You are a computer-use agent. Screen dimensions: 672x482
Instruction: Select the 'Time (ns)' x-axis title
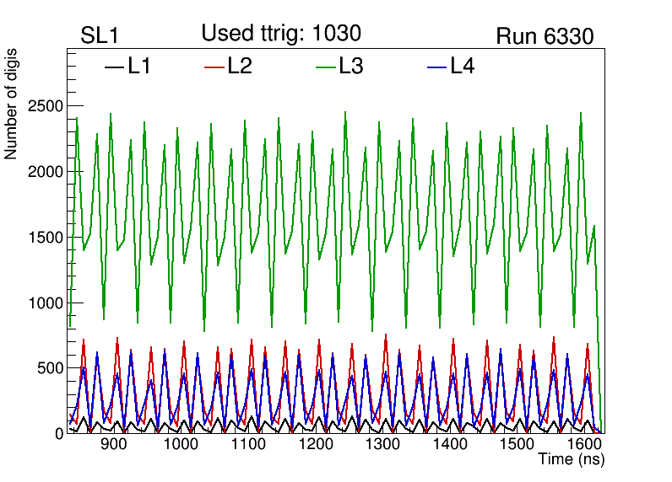coord(572,460)
